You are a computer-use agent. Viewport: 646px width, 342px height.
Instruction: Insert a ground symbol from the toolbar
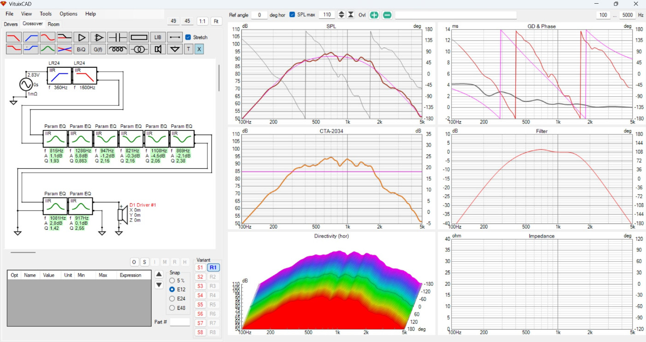(x=174, y=49)
